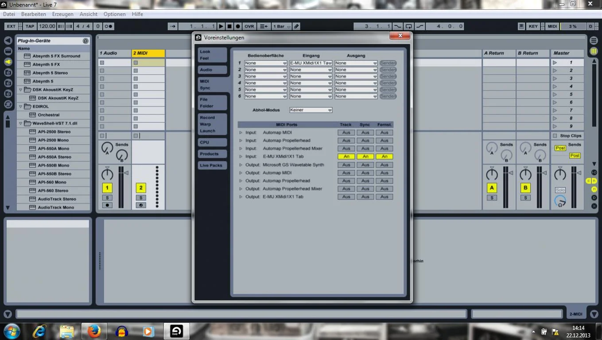602x340 pixels.
Task: Click Back to Arrangement button
Action: point(264,26)
